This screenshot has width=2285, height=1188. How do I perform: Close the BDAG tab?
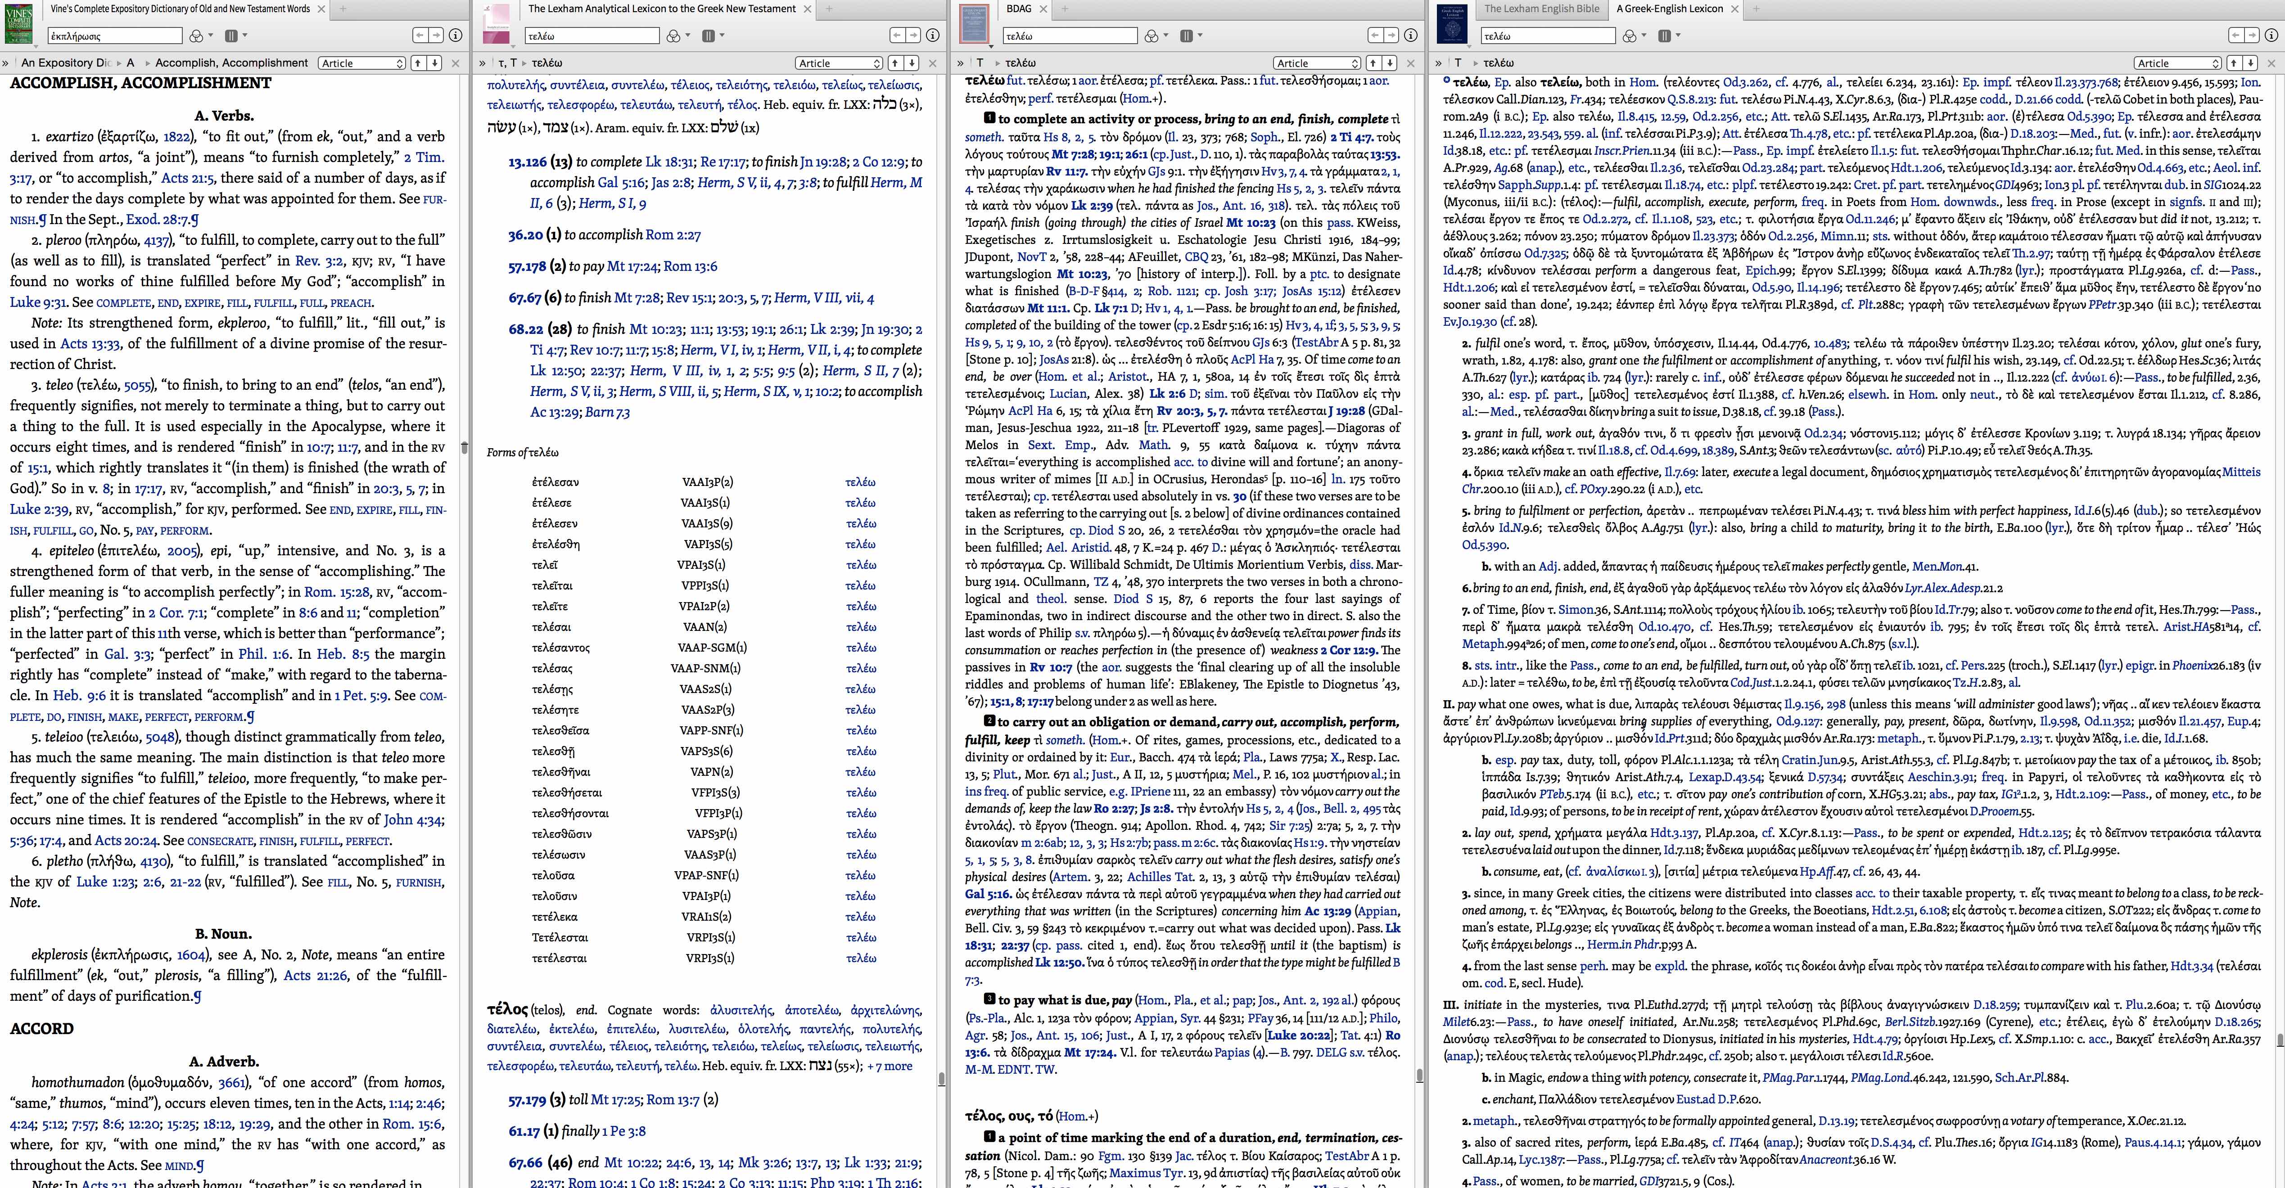tap(1044, 9)
